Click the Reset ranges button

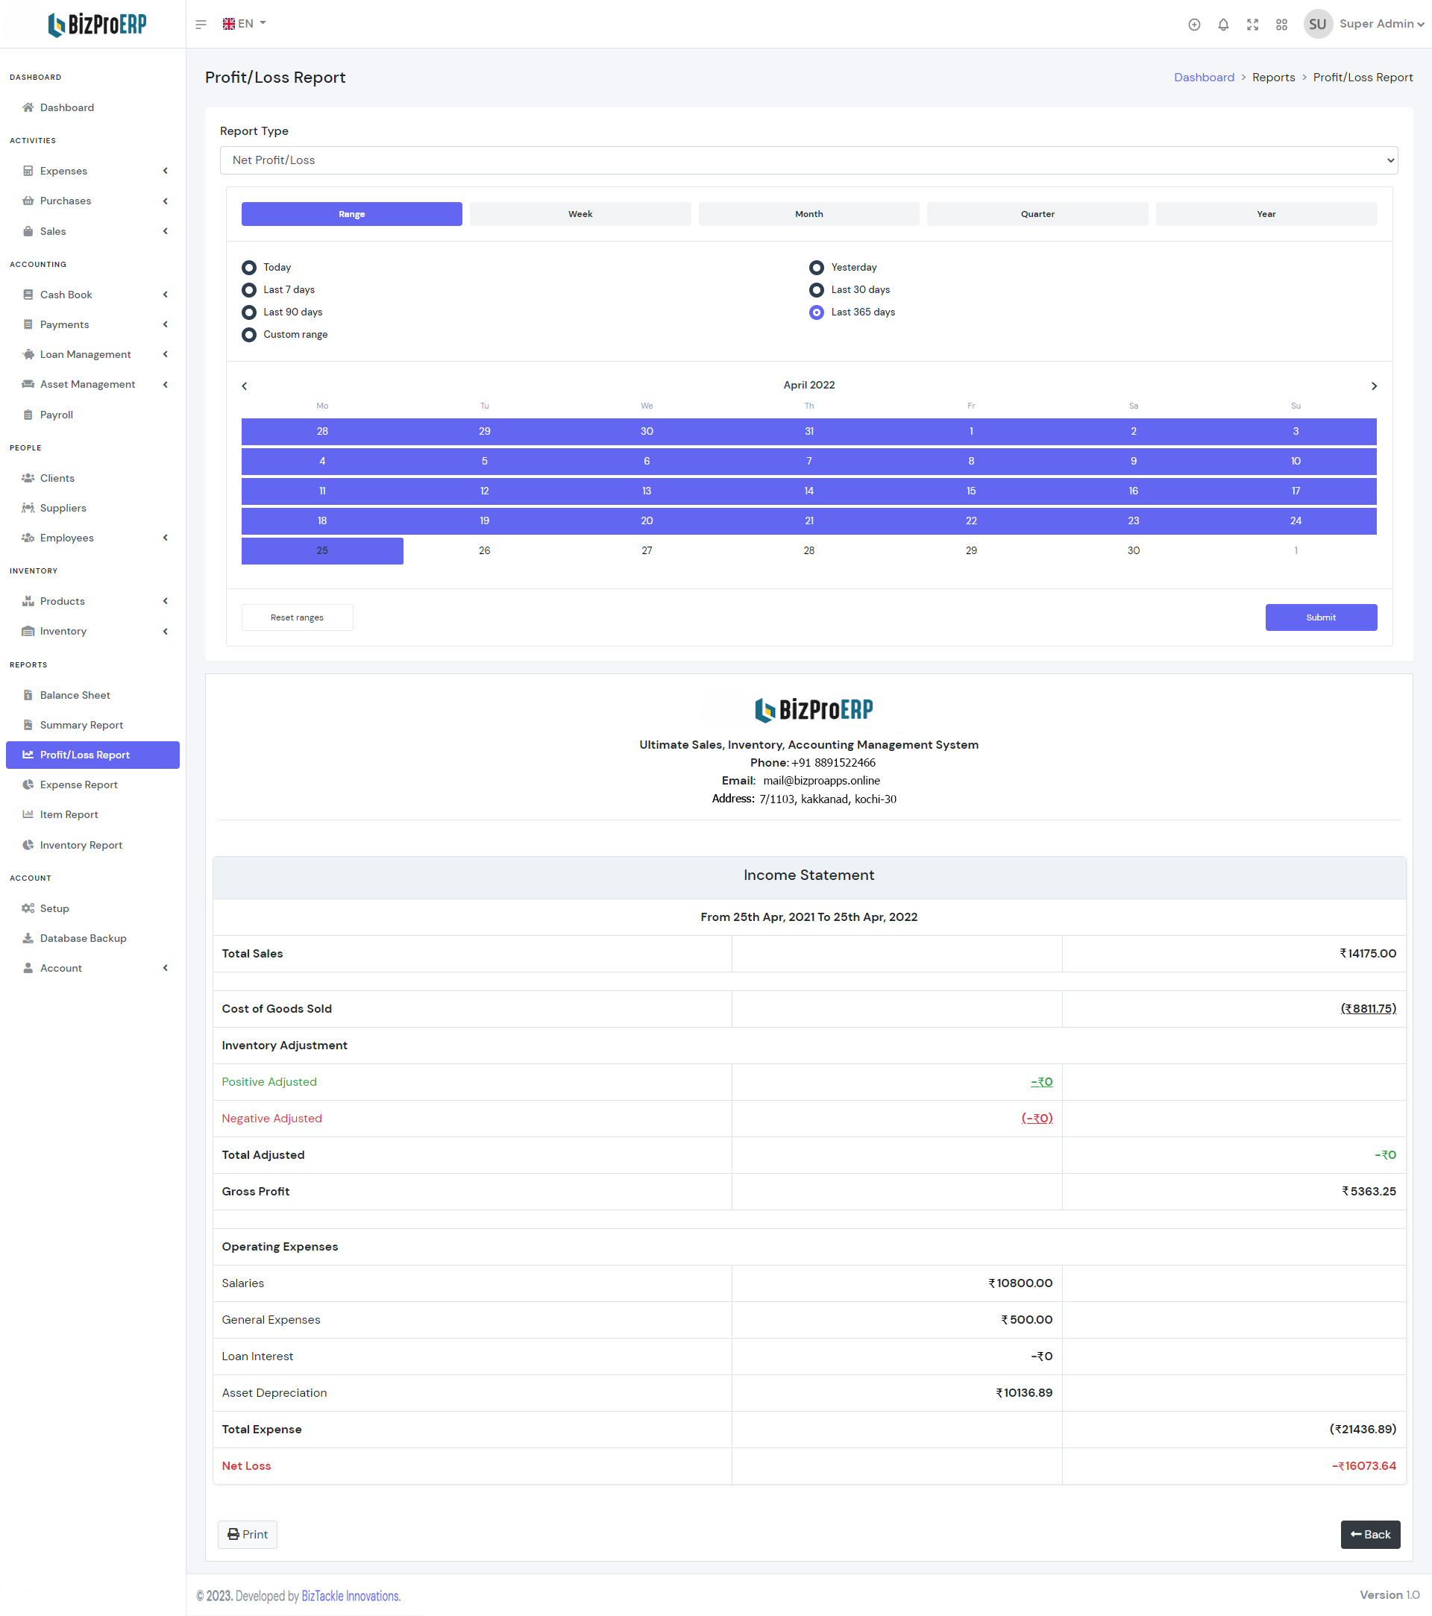298,617
